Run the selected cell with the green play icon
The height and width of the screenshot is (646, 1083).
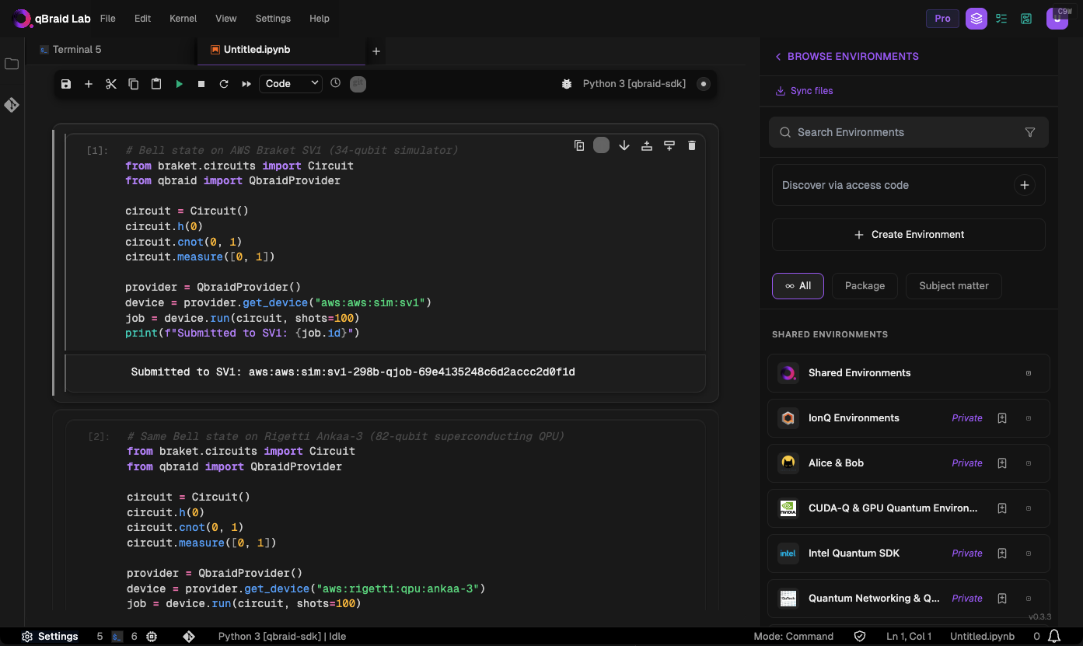click(179, 84)
